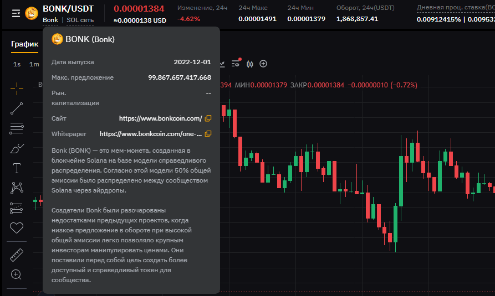Expand the horizontal lines tools group
495x296 pixels.
tap(17, 128)
